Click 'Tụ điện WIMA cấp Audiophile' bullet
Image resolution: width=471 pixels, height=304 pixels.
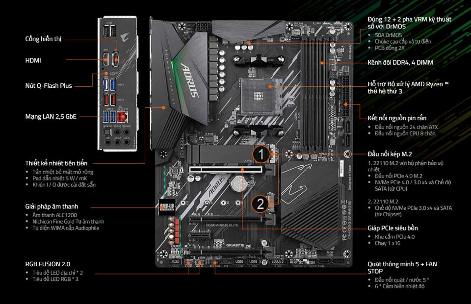66,228
